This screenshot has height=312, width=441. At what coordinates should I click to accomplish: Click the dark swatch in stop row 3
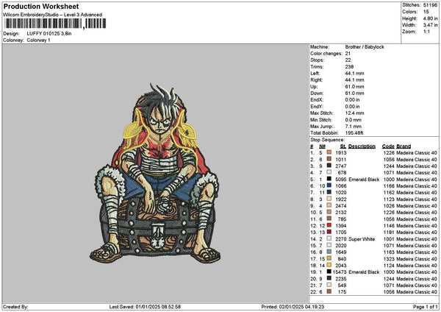(329, 166)
